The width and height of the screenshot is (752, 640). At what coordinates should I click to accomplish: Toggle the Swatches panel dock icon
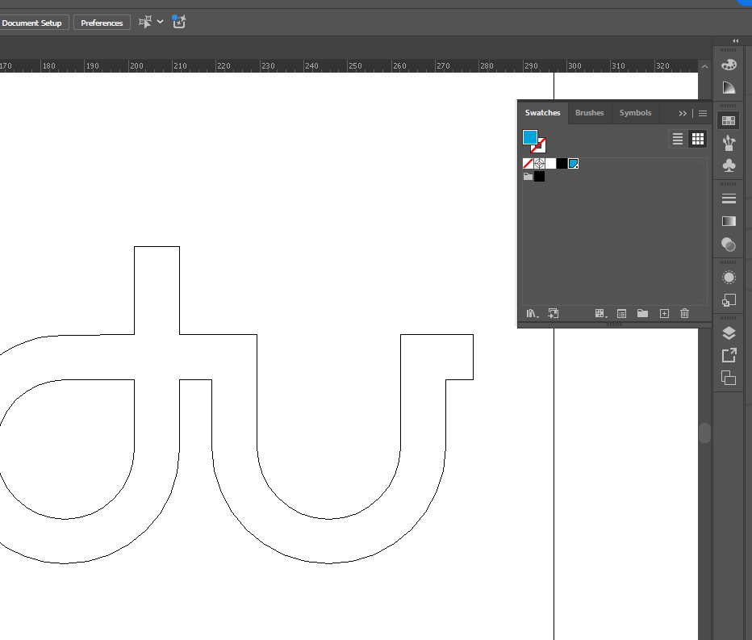[x=729, y=120]
